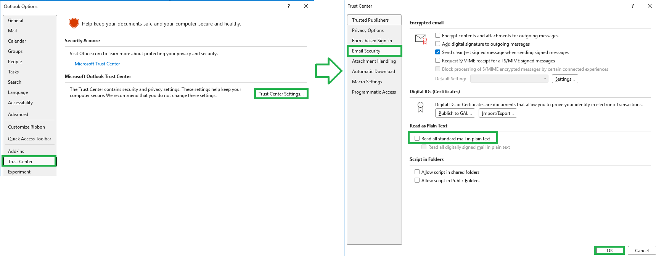Click the orange shield icon in Outlook Options

pyautogui.click(x=74, y=23)
